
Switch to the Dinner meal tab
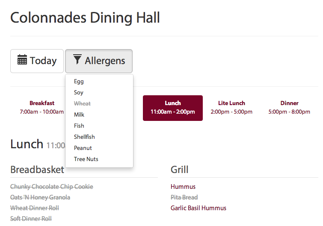point(289,108)
